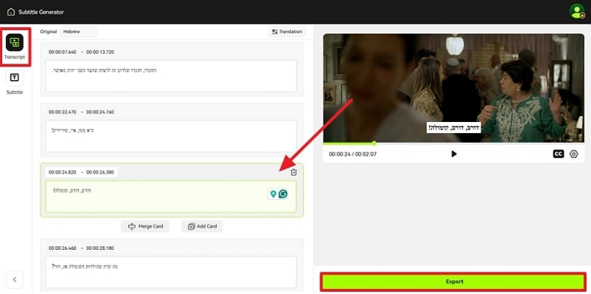Click the start time 00:00:24.820
Image resolution: width=591 pixels, height=294 pixels.
[x=62, y=172]
